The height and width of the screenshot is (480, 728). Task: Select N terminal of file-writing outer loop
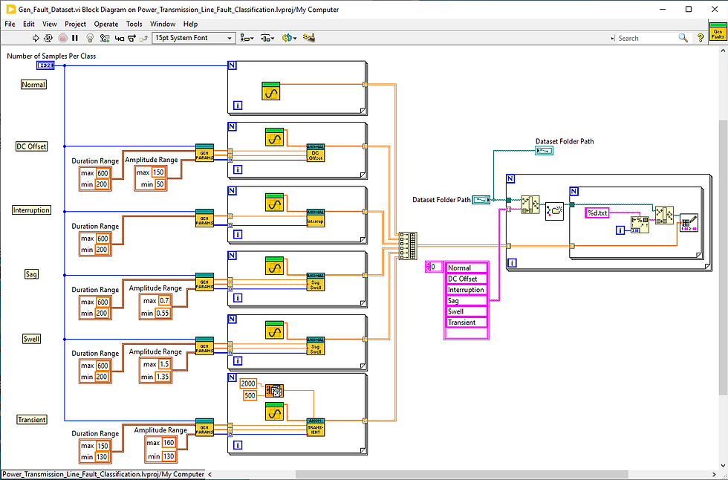[511, 179]
